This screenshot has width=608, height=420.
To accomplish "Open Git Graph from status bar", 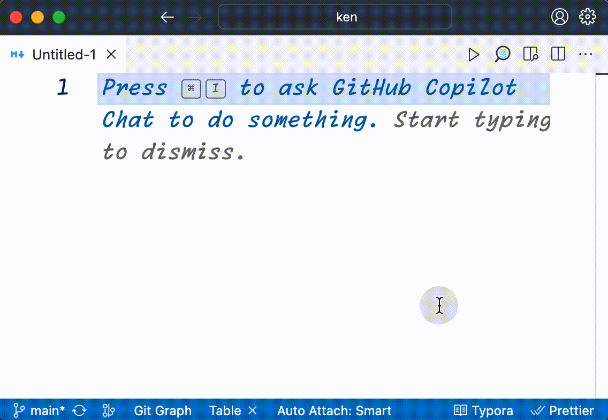I will [163, 410].
